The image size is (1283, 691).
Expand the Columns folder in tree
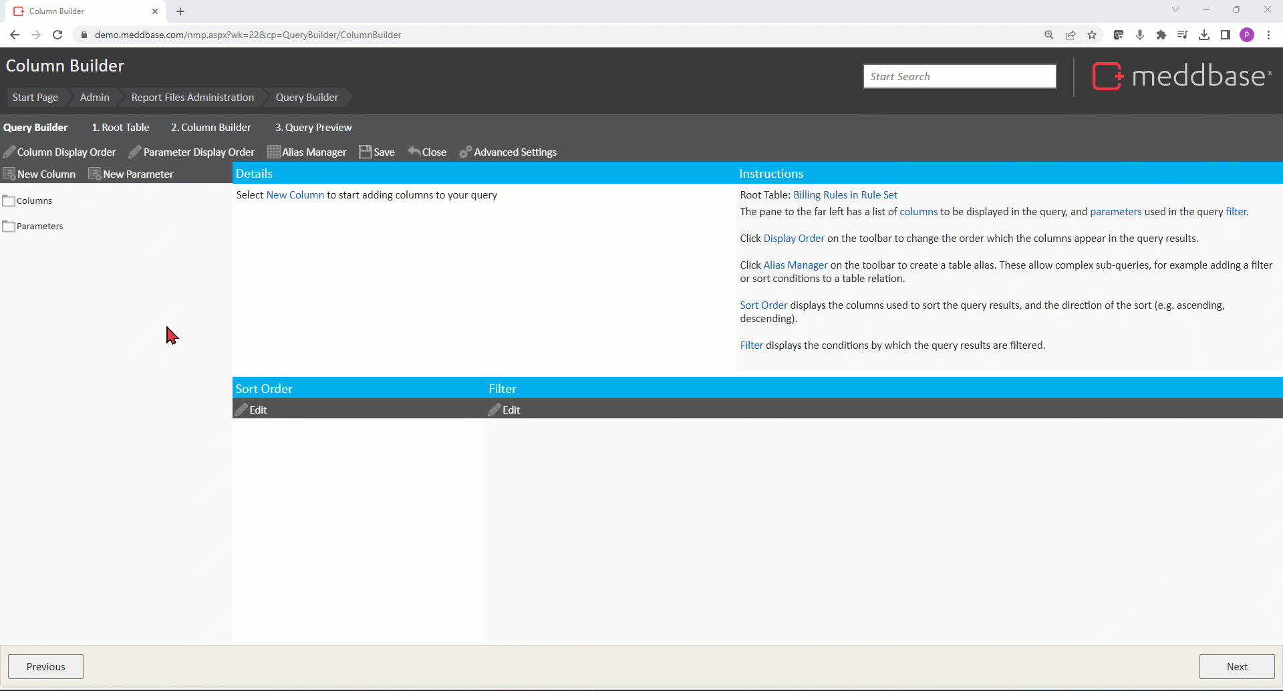pyautogui.click(x=9, y=200)
